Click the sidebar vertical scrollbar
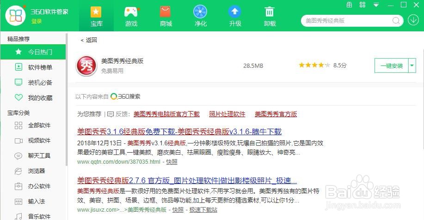Image resolution: width=424 pixels, height=220 pixels. 67,99
